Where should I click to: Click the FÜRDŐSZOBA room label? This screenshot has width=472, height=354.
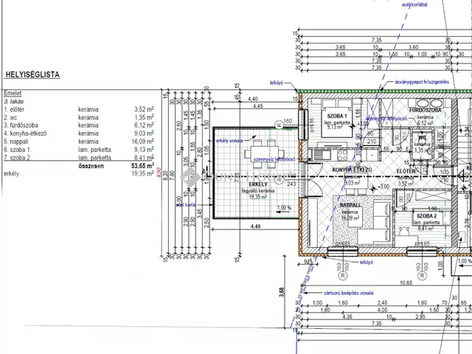(x=425, y=110)
